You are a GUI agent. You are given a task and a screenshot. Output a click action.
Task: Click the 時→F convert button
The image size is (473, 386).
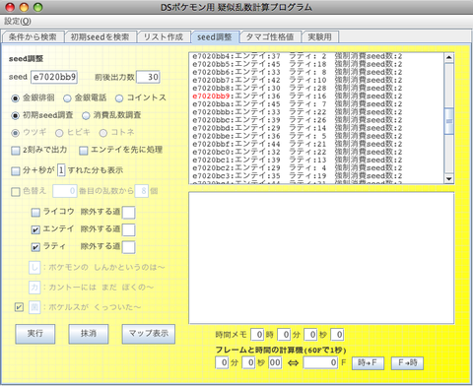368,363
